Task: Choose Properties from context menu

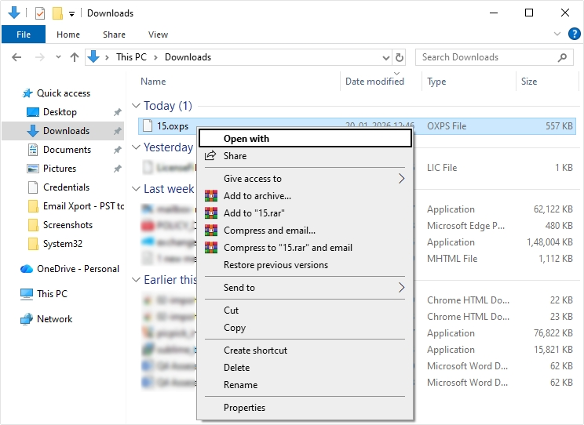Action: coord(305,408)
